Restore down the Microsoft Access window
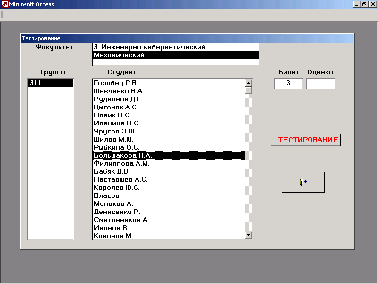Viewport: 378px width, 284px height. click(x=364, y=4)
